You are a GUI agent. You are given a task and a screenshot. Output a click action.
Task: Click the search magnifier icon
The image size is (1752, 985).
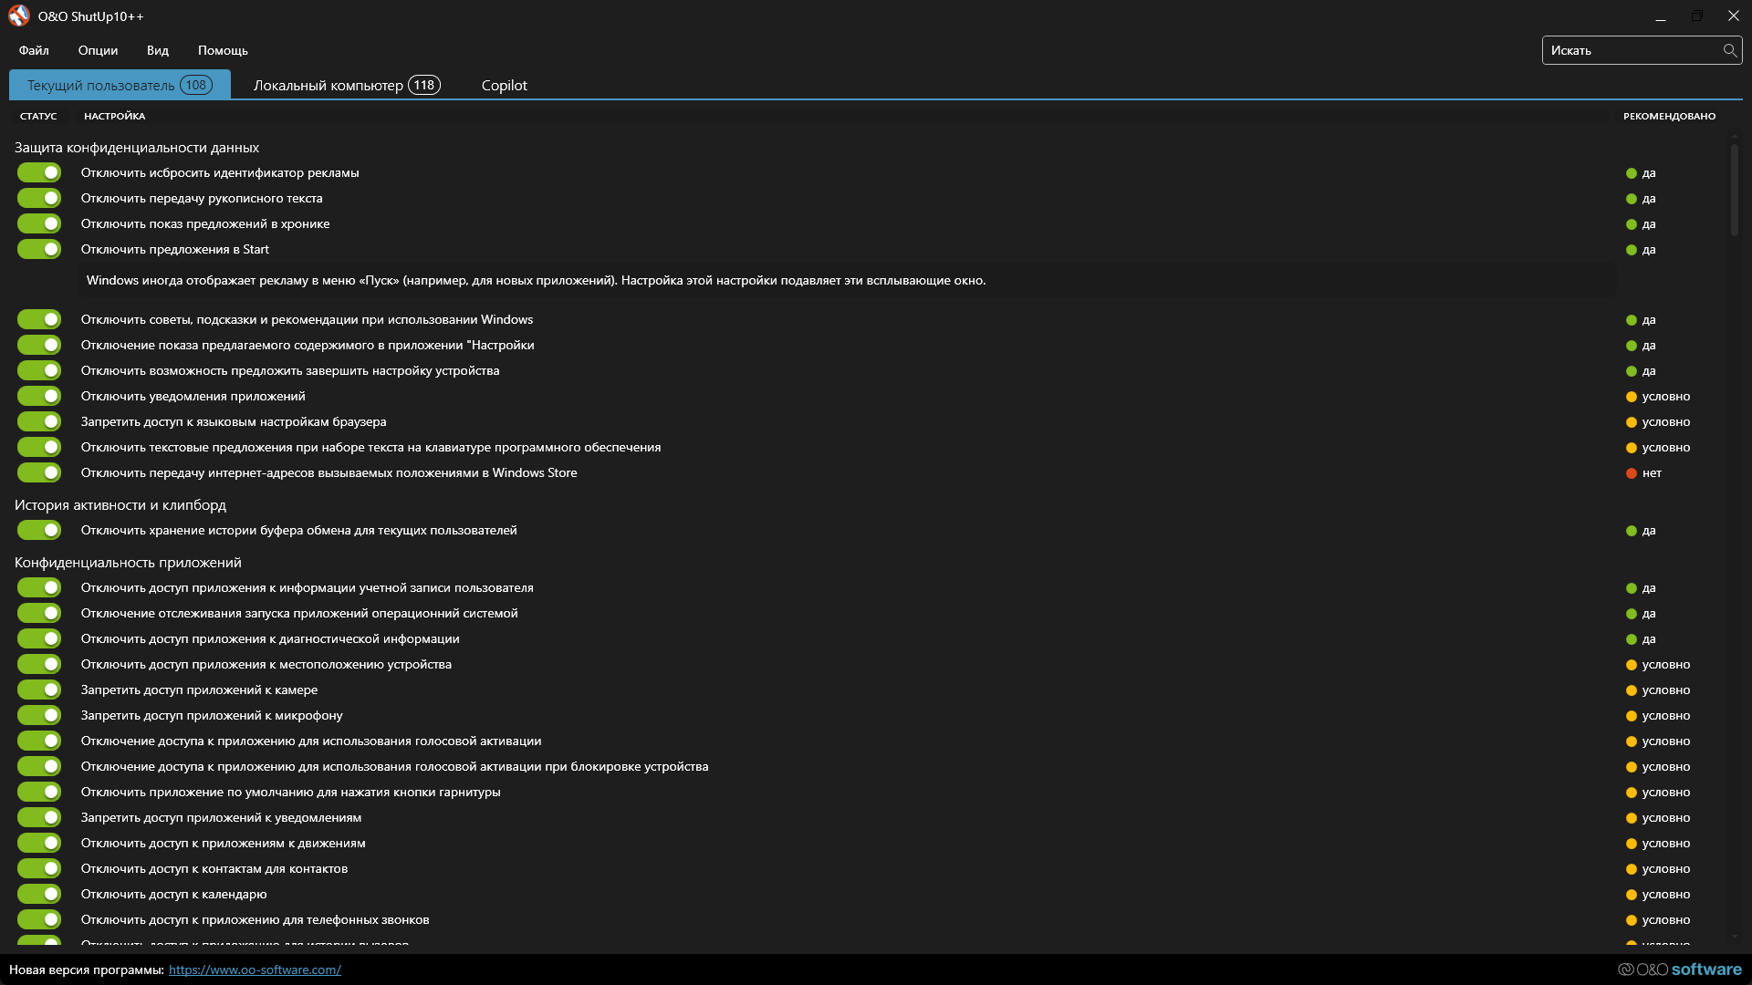click(1729, 50)
